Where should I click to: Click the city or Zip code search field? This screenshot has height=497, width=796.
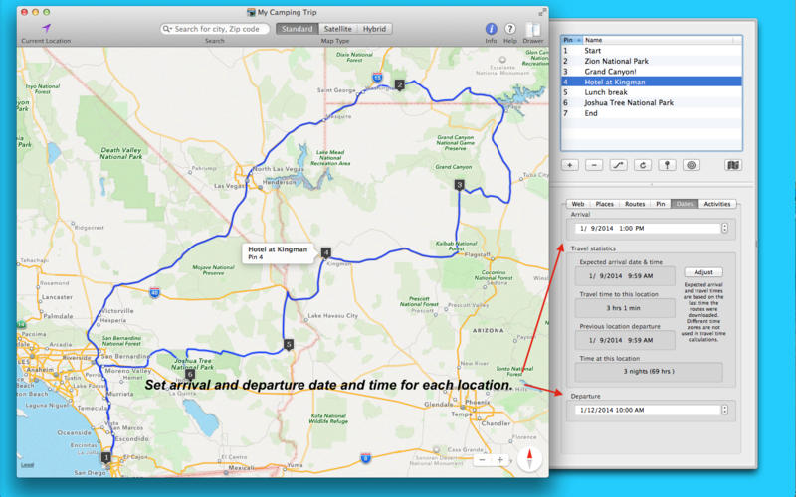tap(215, 29)
